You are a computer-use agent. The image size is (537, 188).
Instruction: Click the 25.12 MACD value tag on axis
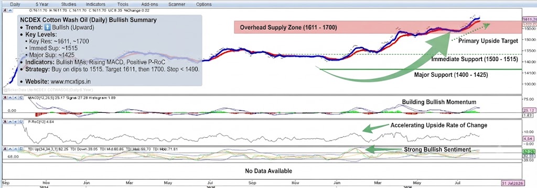(529, 111)
